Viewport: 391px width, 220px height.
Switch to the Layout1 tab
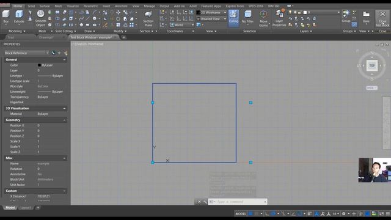tap(26, 208)
